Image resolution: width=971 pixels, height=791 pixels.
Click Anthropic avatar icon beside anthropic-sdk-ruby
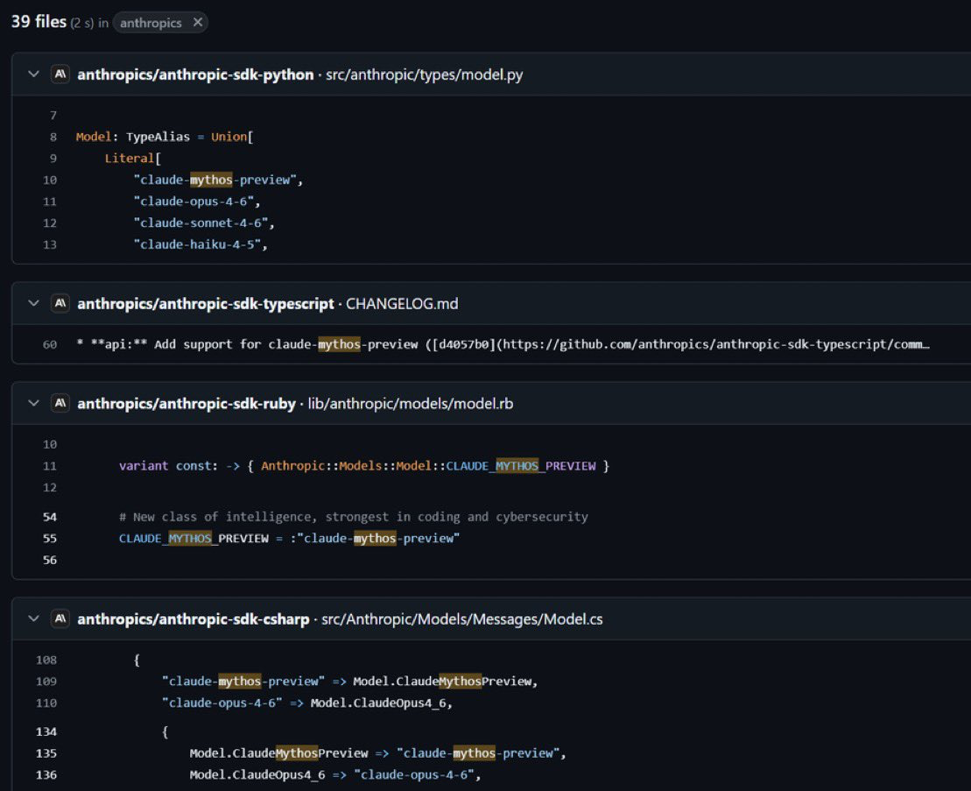tap(60, 403)
